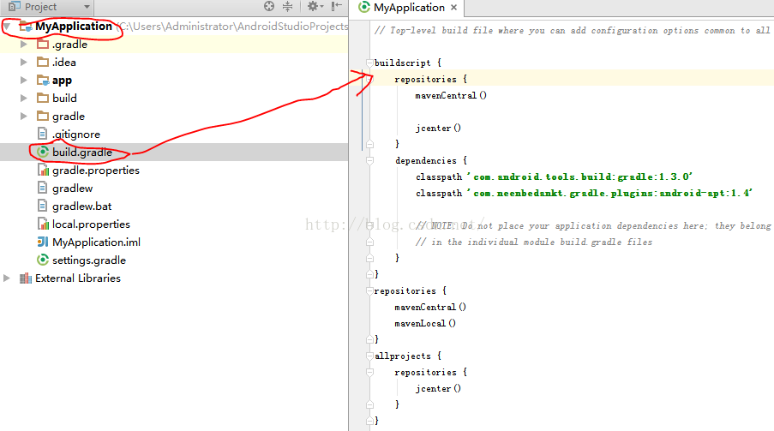Screen dimensions: 774x431
Task: Click the External Libraries icon
Action: 25,278
